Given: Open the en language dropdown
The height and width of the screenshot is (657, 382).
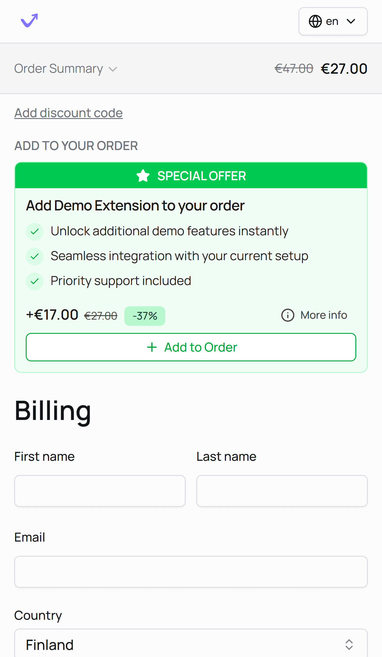Looking at the screenshot, I should point(333,21).
